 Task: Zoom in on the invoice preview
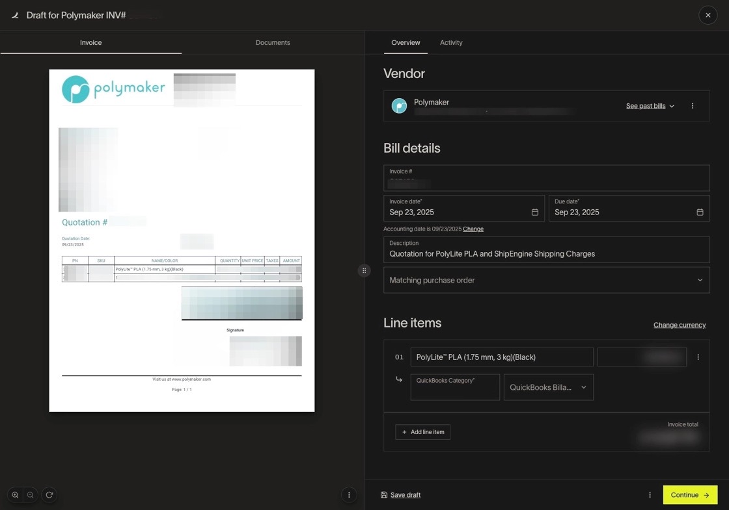(15, 495)
